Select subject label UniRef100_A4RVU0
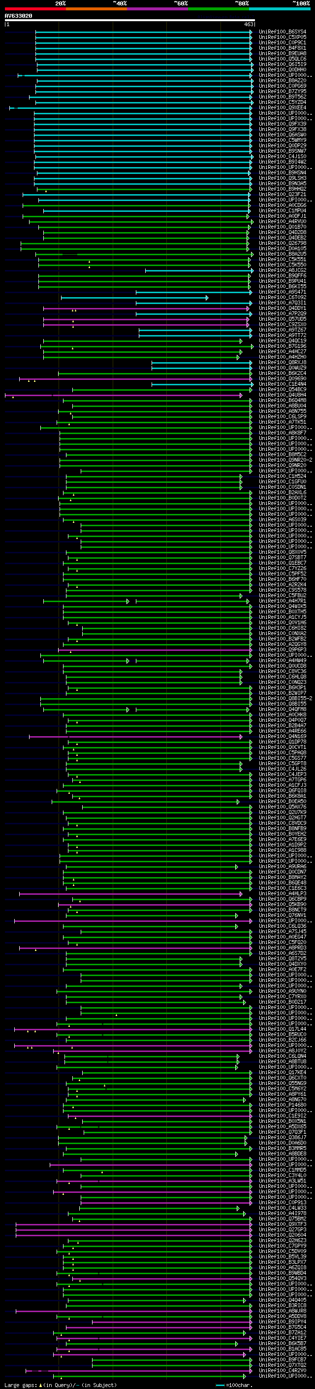 tap(282, 222)
